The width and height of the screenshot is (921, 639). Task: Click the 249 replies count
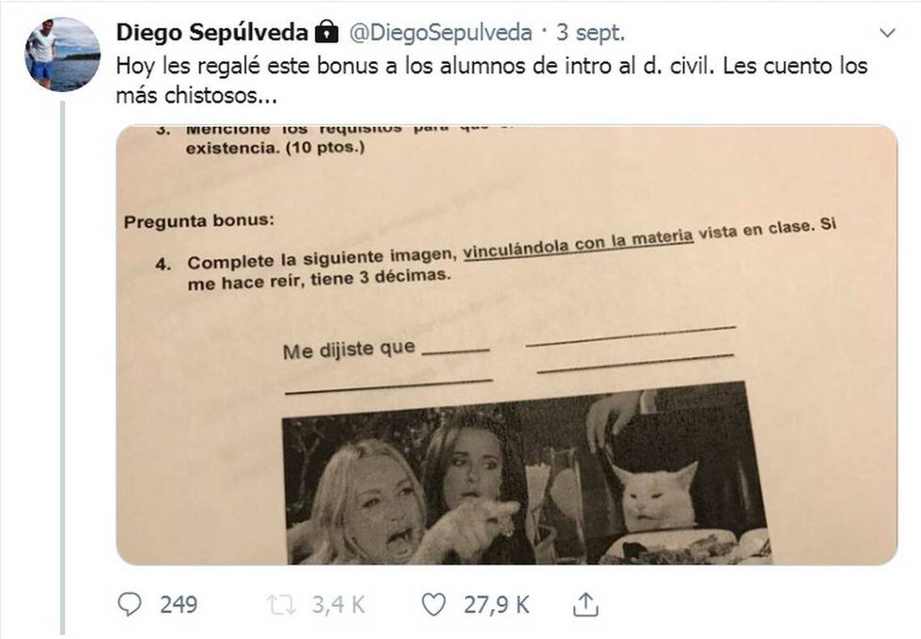coord(179,604)
